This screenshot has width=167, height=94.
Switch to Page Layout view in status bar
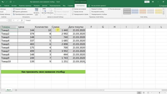point(144,93)
